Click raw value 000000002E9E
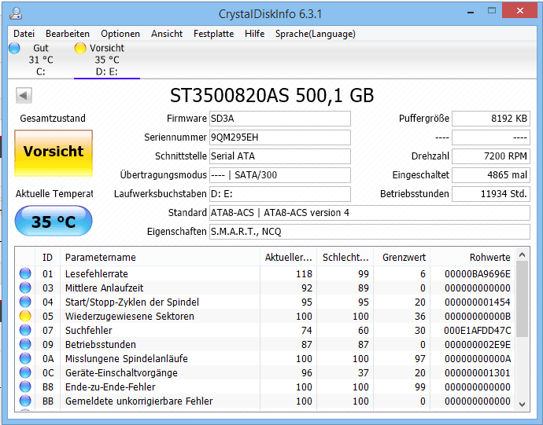The width and height of the screenshot is (543, 425). pyautogui.click(x=477, y=345)
